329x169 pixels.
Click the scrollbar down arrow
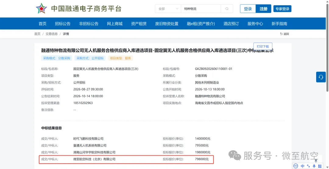point(327,167)
